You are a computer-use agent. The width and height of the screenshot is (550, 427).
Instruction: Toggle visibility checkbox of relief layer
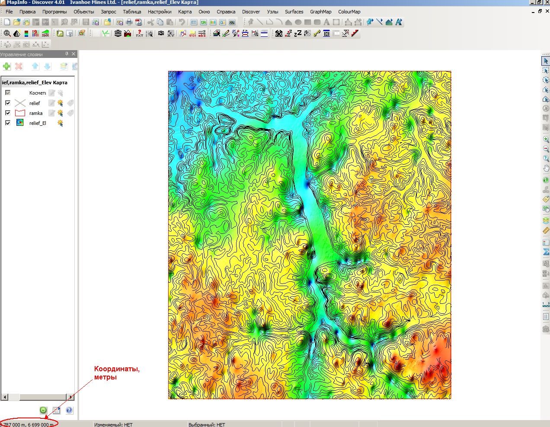[8, 103]
